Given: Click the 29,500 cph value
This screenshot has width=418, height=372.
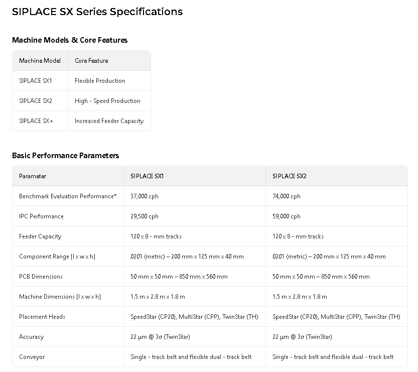Looking at the screenshot, I should click(x=145, y=216).
